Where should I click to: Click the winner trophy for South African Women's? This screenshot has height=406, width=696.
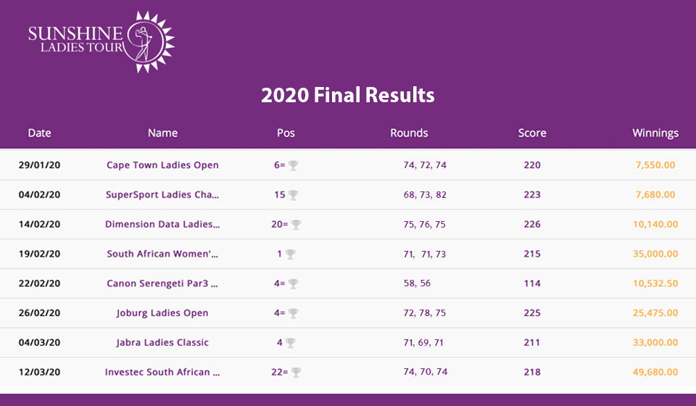[290, 254]
